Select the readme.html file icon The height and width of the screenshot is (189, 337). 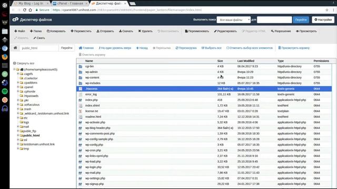[x=81, y=117]
